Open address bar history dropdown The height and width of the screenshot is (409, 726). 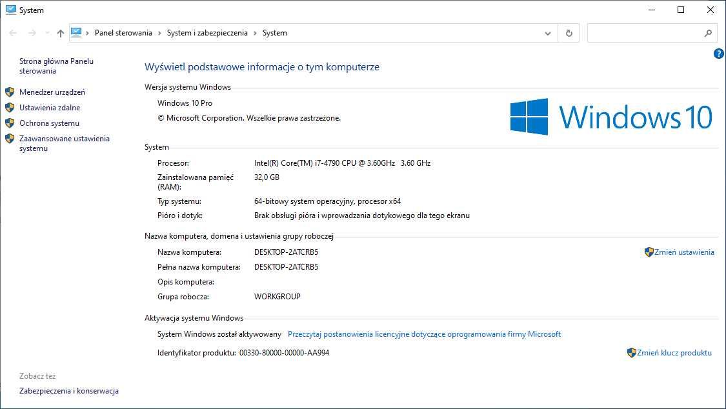click(x=548, y=34)
